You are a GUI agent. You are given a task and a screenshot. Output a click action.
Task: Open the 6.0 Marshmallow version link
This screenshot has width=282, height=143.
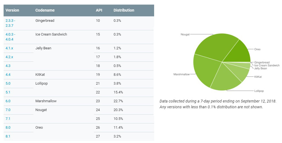pyautogui.click(x=8, y=101)
